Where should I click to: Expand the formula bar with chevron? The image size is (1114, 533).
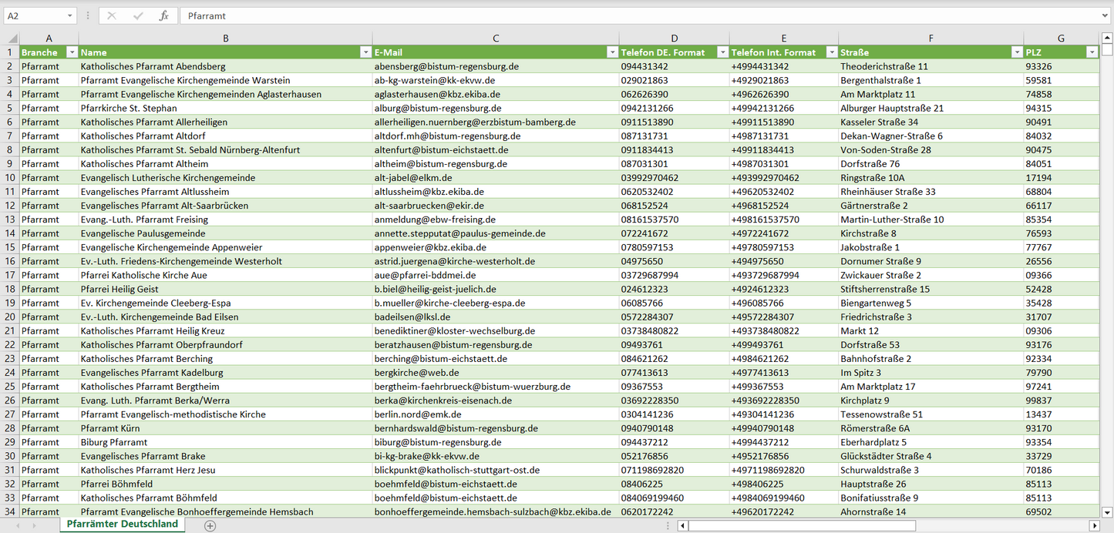click(1106, 15)
